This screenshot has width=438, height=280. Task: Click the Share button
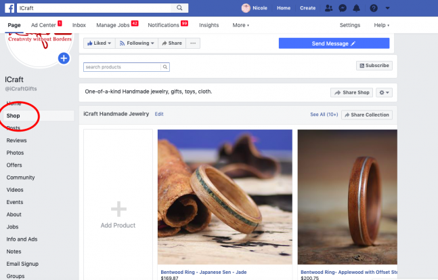[172, 43]
